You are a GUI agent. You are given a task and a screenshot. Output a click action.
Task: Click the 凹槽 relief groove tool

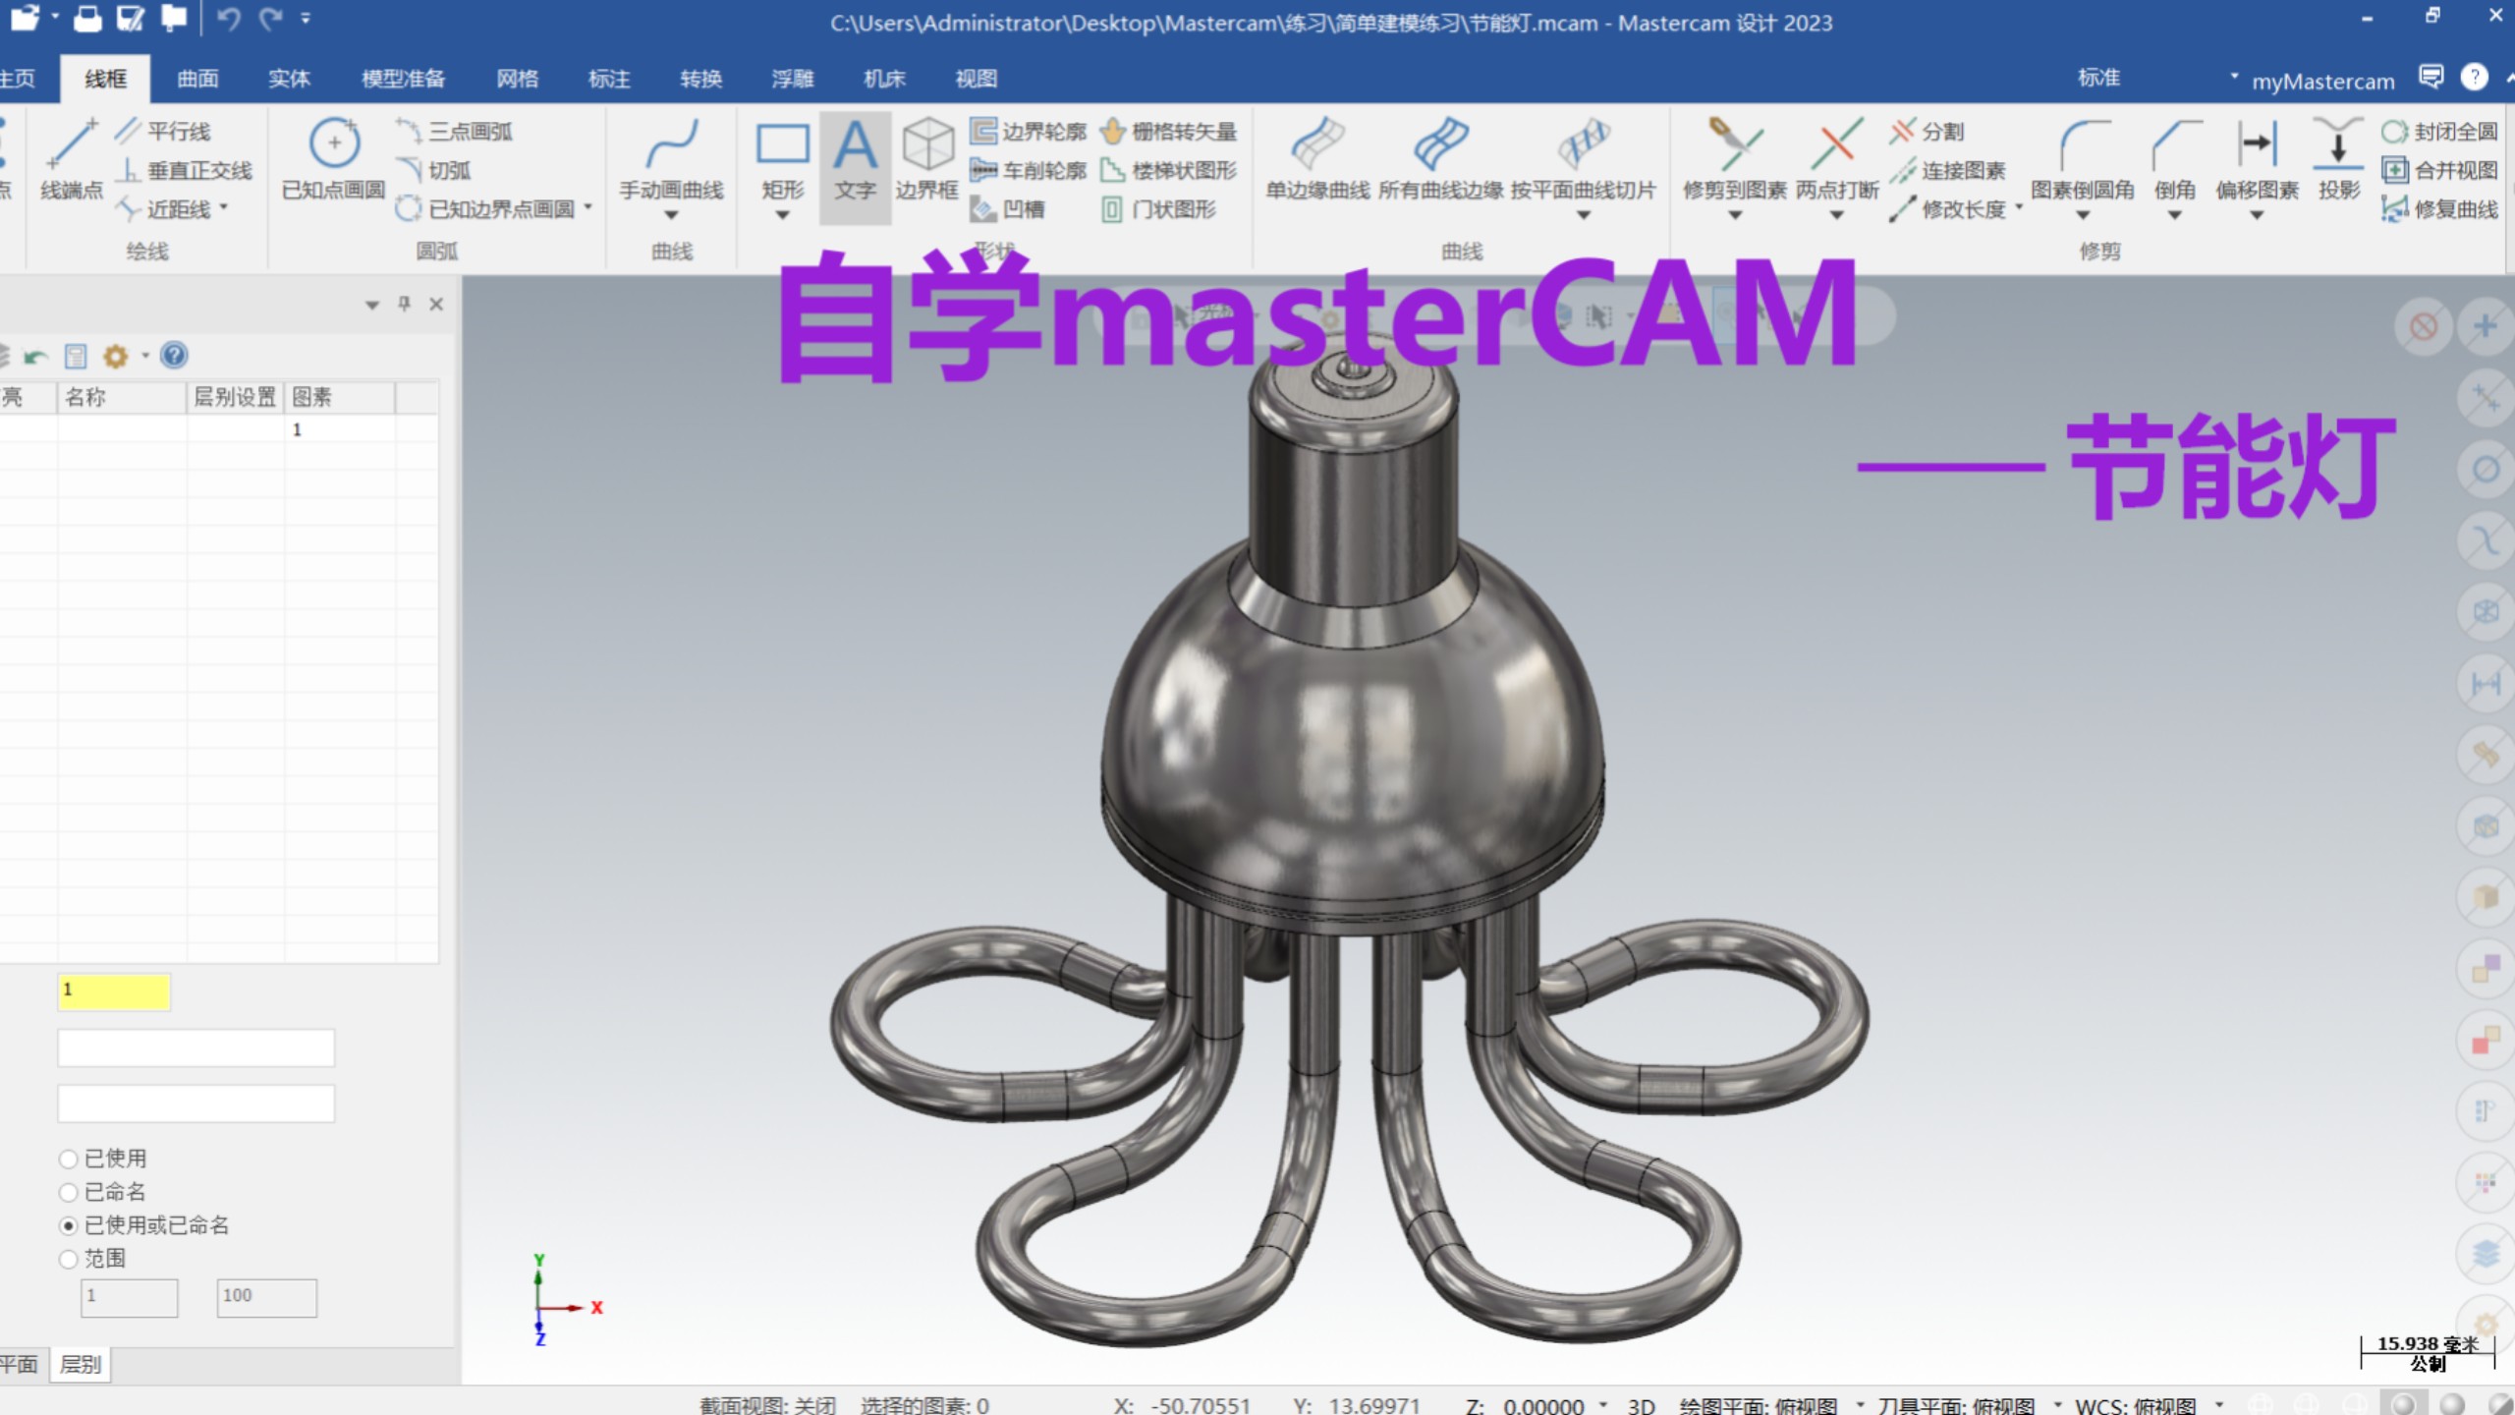pyautogui.click(x=1007, y=208)
